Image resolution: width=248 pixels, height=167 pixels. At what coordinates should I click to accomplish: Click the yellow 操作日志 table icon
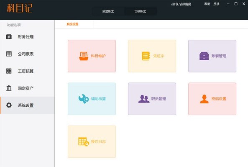(84, 141)
